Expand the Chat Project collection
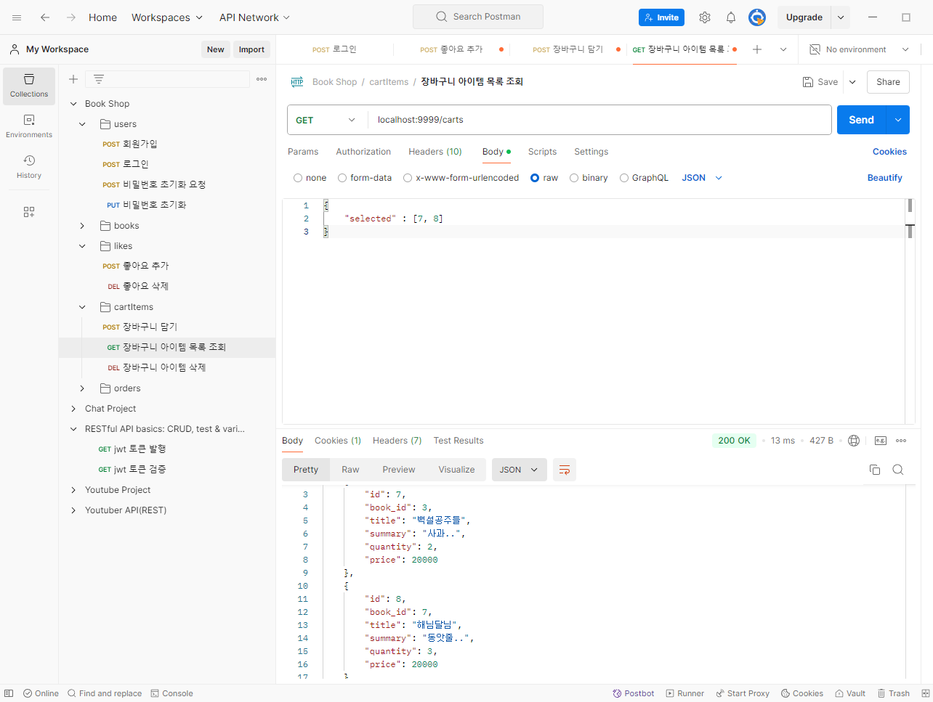933x702 pixels. [x=73, y=409]
